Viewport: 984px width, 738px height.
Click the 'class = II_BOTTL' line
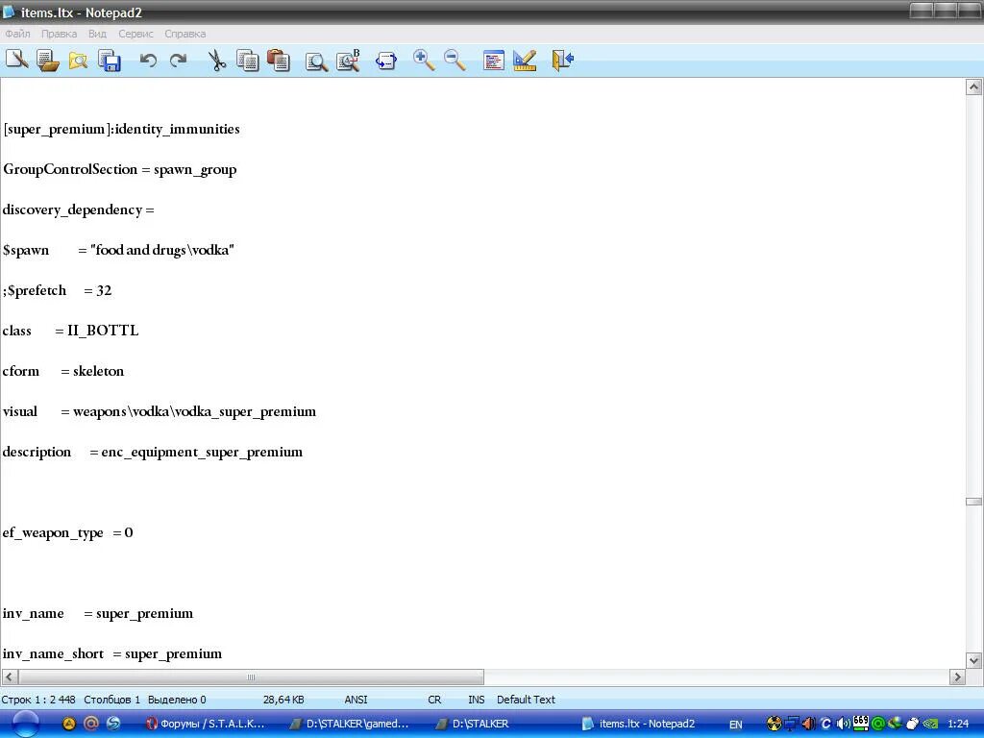coord(70,331)
